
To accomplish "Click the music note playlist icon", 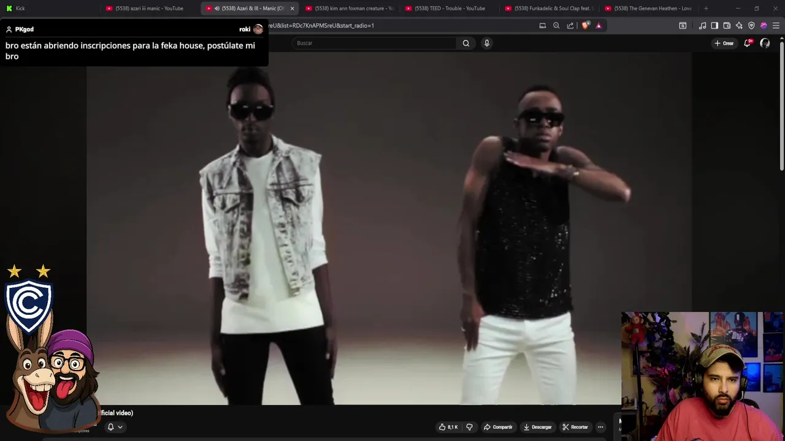I will [x=702, y=26].
